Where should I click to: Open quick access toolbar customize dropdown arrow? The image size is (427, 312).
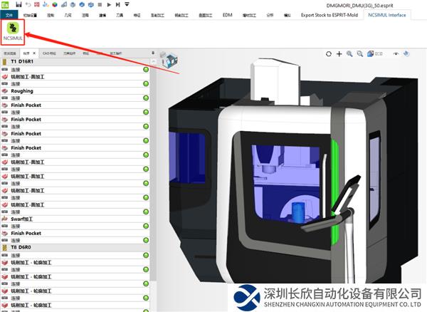point(127,4)
